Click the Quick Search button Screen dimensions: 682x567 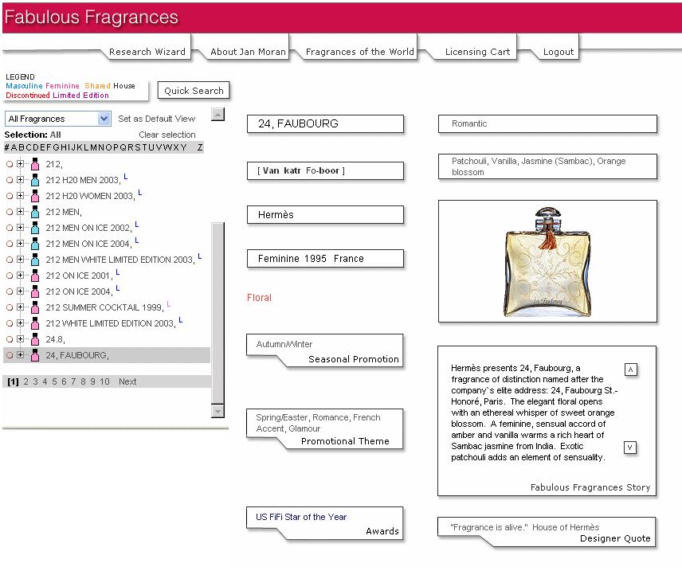(x=194, y=91)
